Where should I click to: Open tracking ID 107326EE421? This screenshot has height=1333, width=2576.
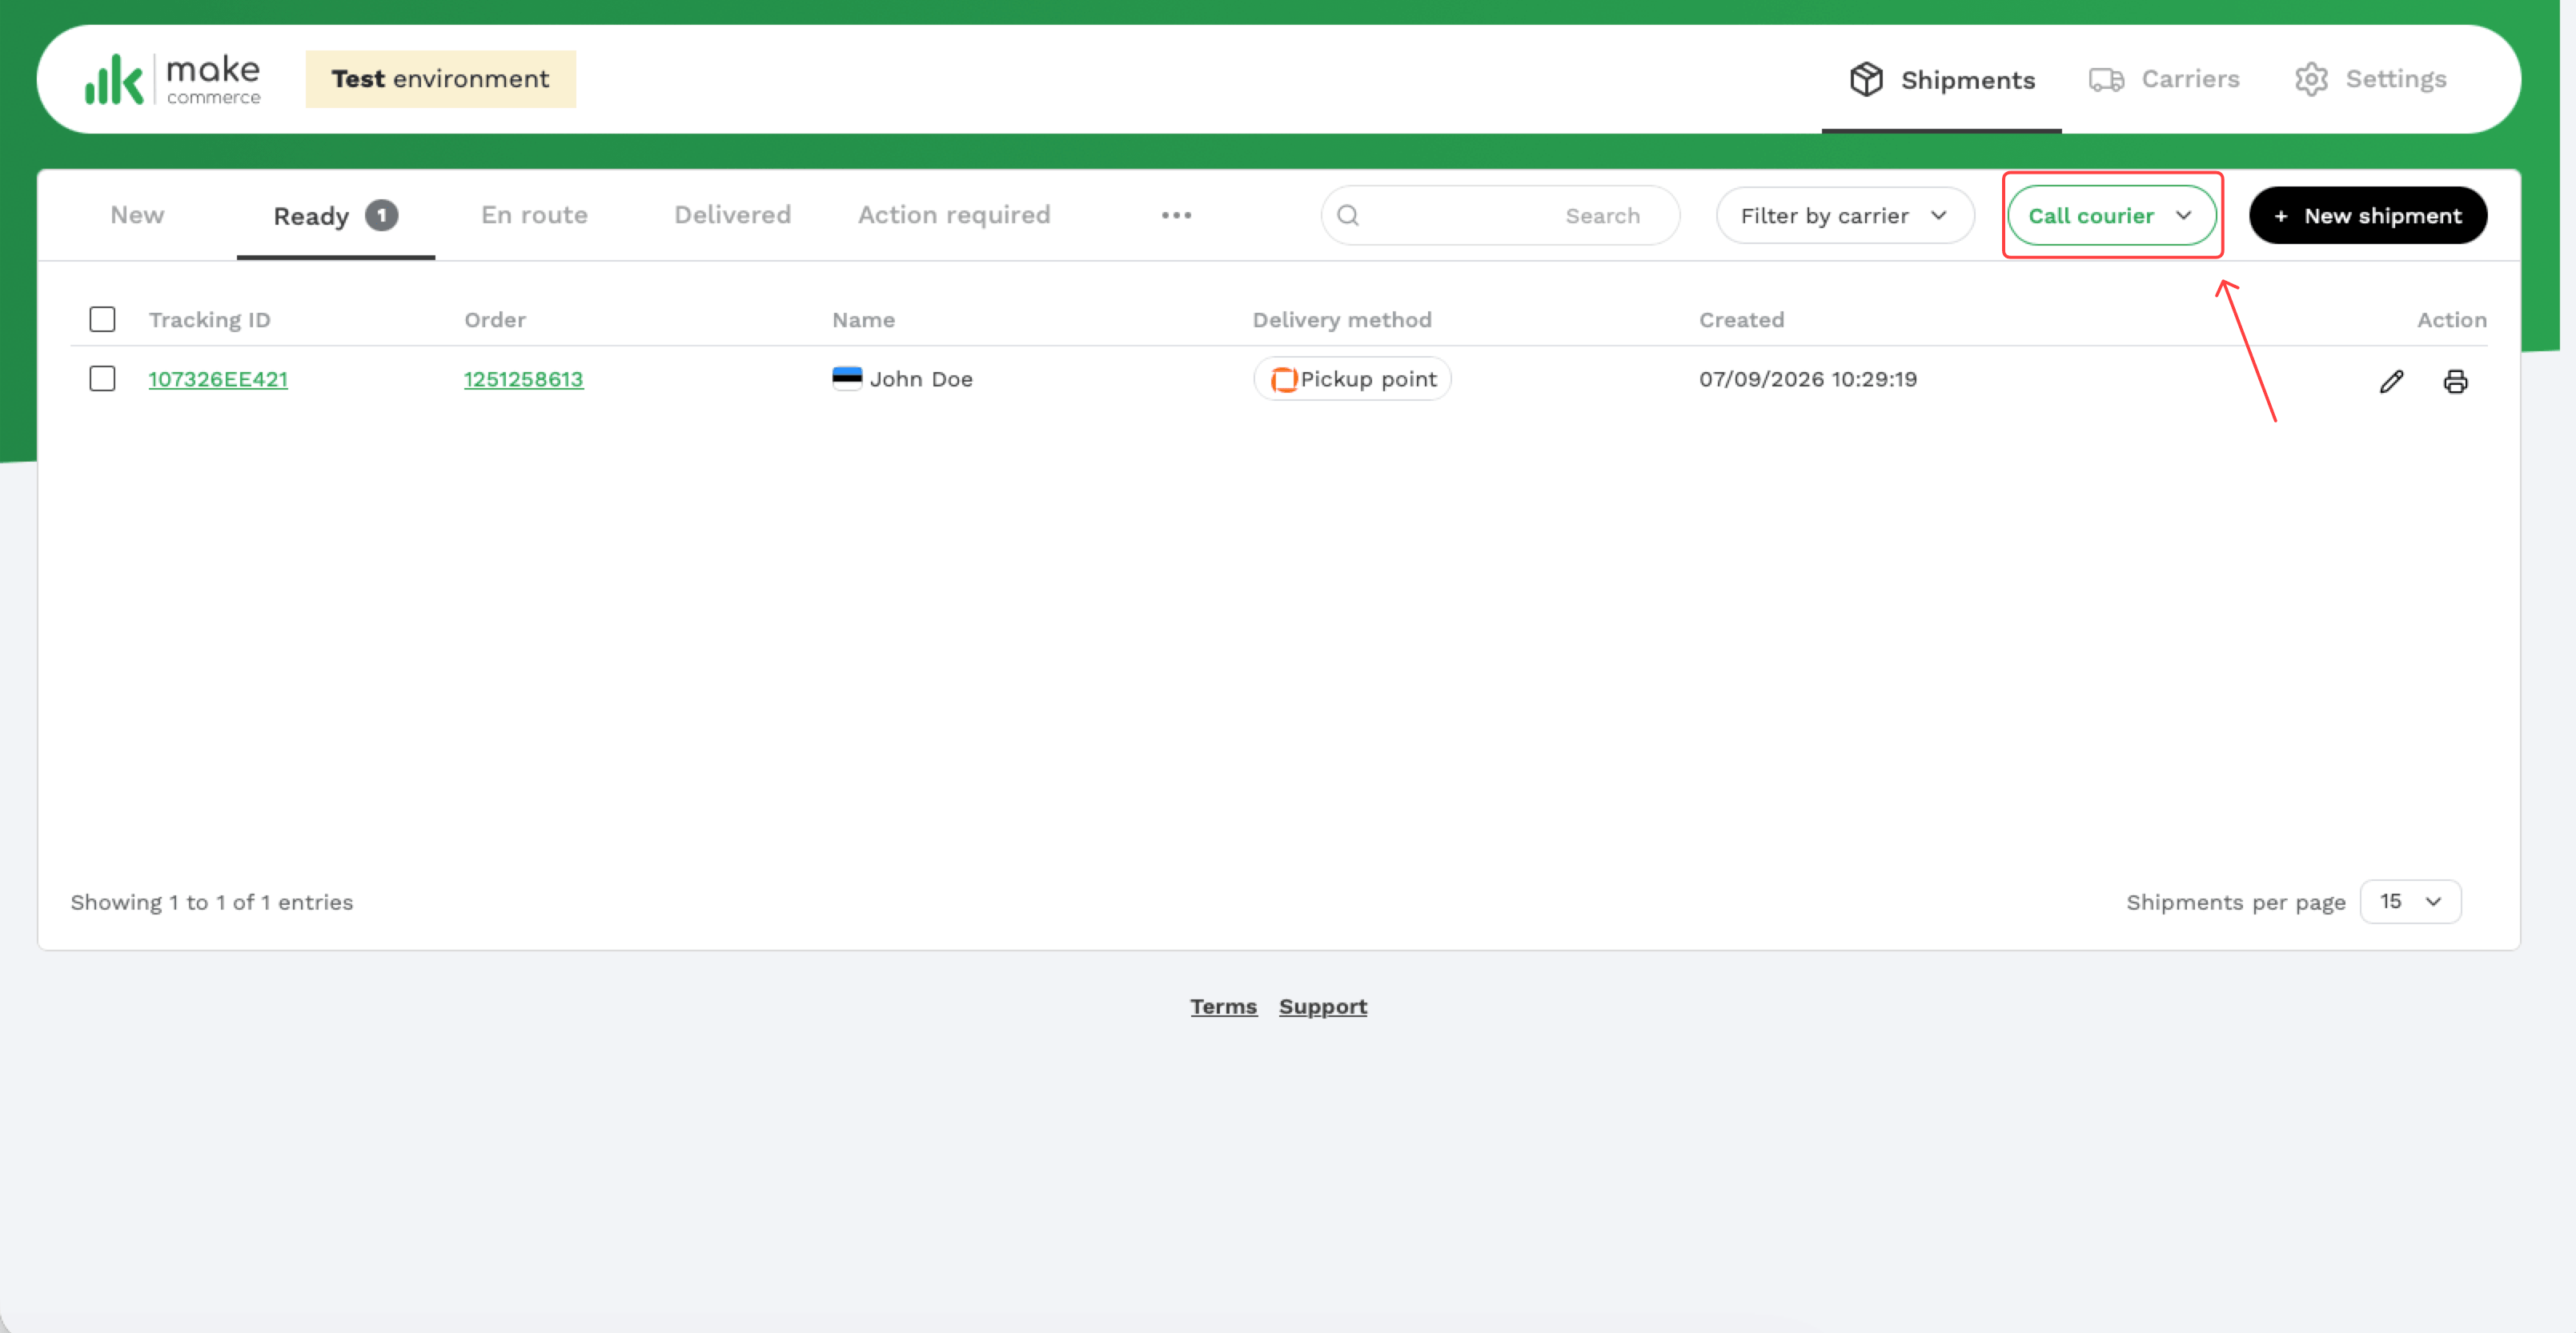pyautogui.click(x=218, y=378)
